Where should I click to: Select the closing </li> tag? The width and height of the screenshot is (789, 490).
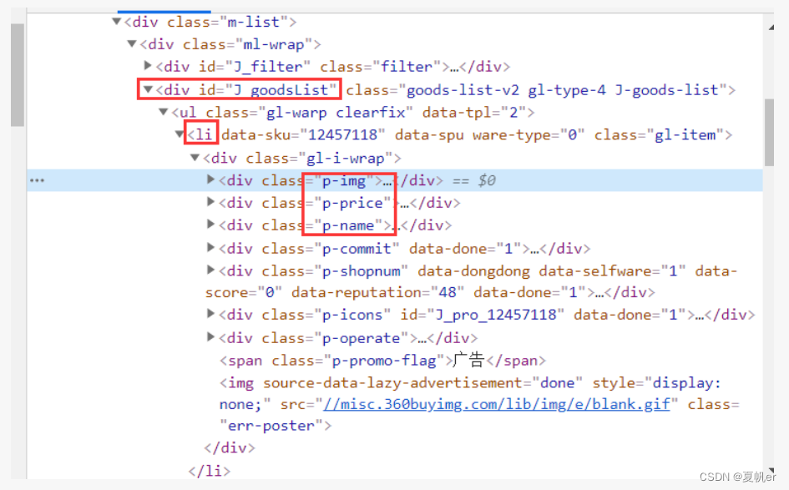[210, 471]
